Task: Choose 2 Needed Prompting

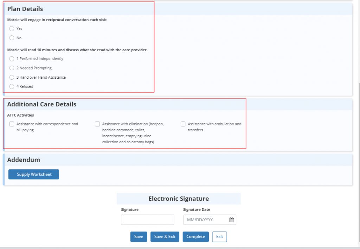Action: pyautogui.click(x=12, y=68)
